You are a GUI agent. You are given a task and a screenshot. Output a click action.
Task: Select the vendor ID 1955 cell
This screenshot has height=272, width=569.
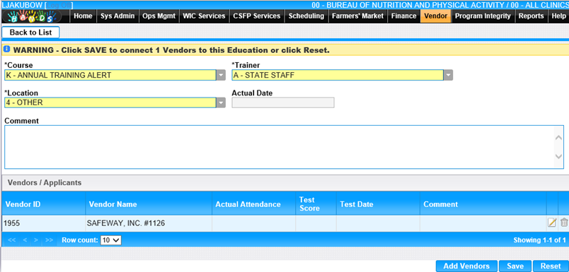[x=44, y=223]
